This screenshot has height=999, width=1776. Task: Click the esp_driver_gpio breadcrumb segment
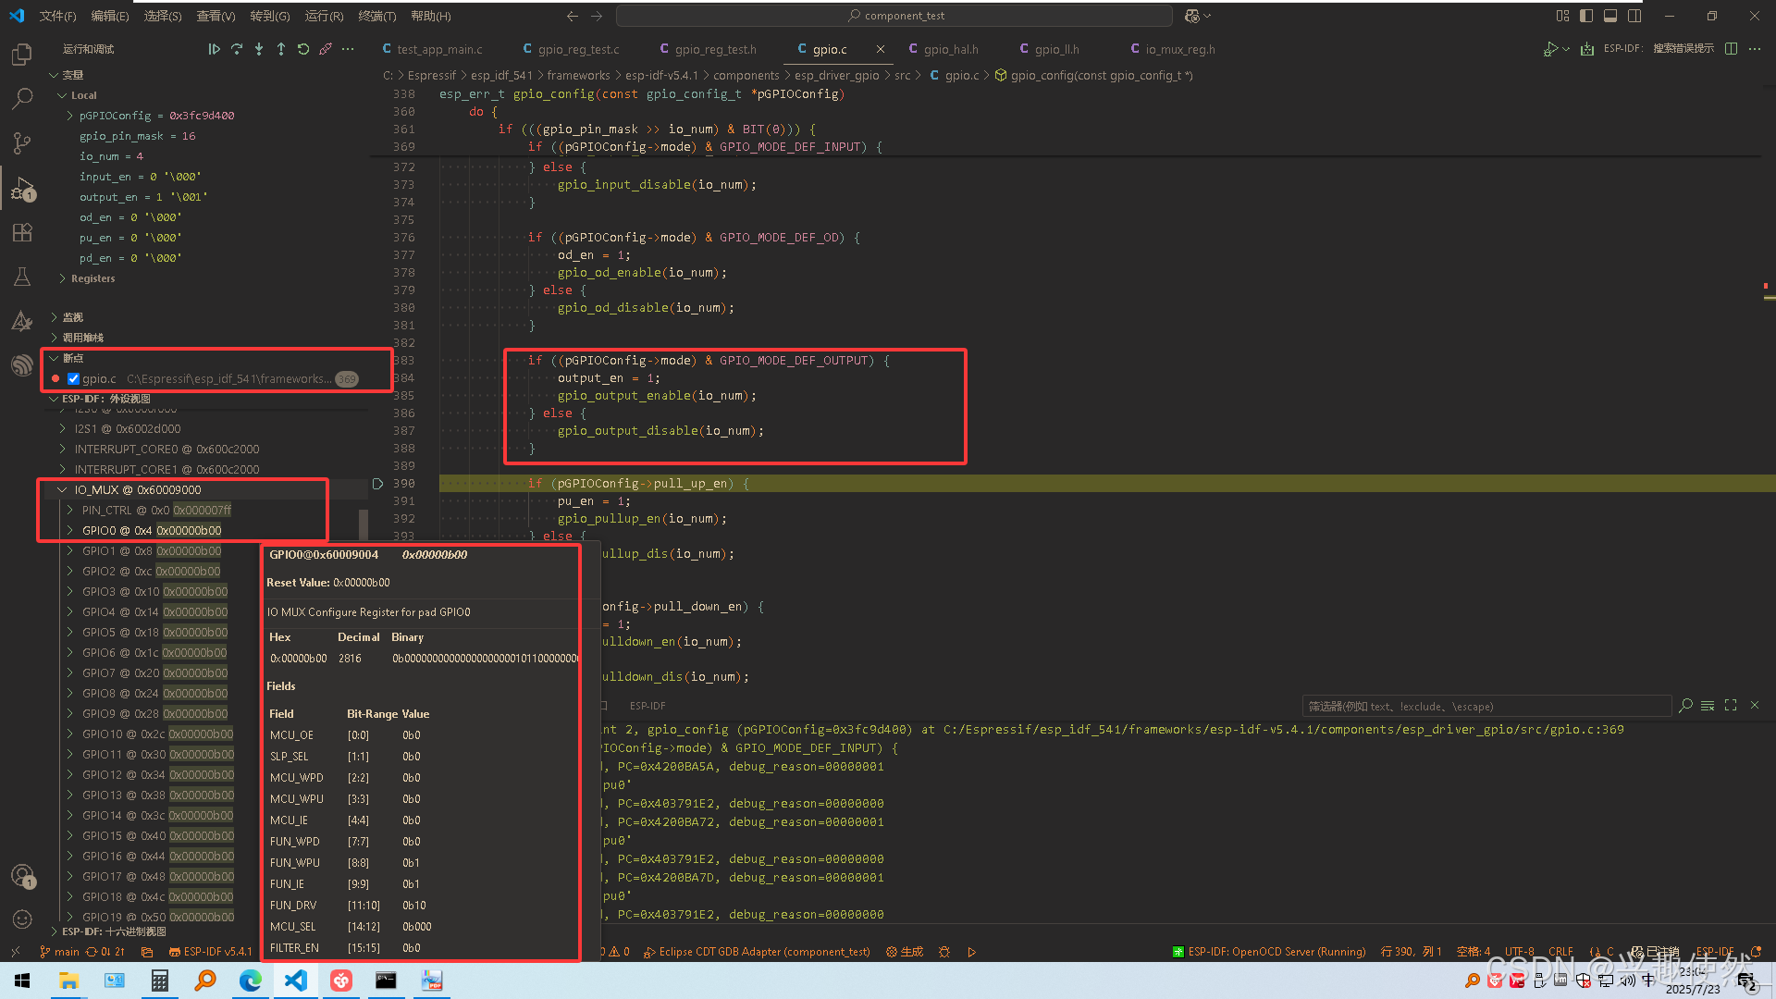[x=836, y=75]
